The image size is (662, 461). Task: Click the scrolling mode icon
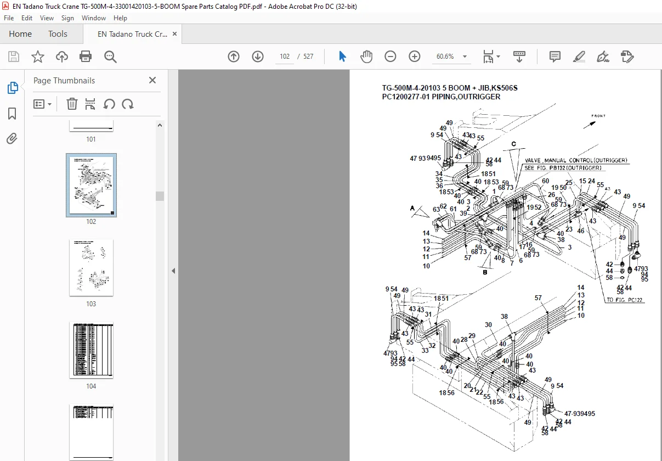(x=519, y=57)
